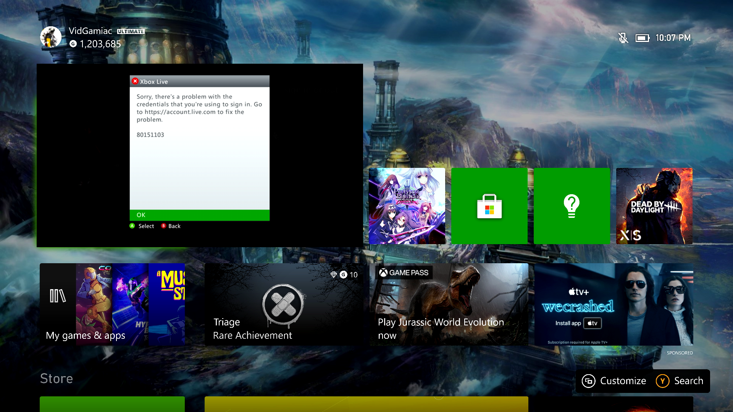Launch the Phantom Breaker game tile
The image size is (733, 412).
407,206
